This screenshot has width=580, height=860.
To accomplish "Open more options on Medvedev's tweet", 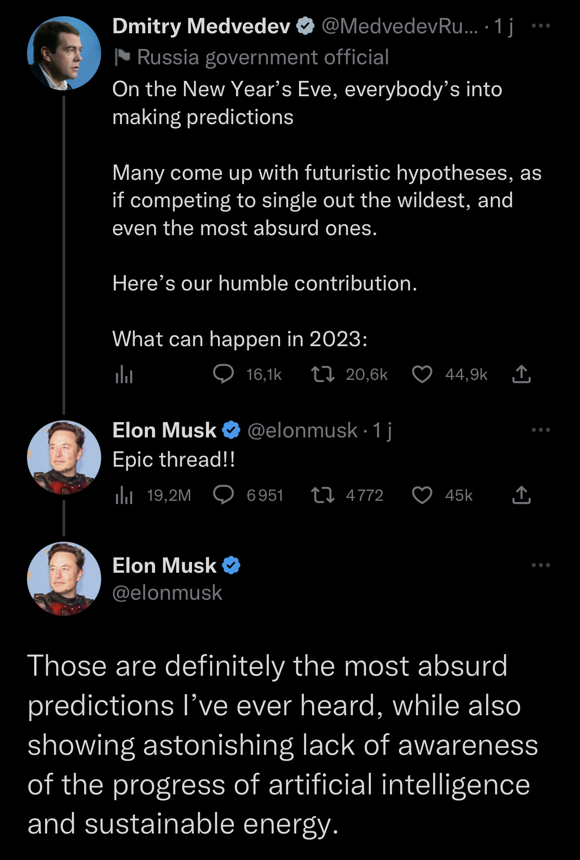I will pos(540,26).
